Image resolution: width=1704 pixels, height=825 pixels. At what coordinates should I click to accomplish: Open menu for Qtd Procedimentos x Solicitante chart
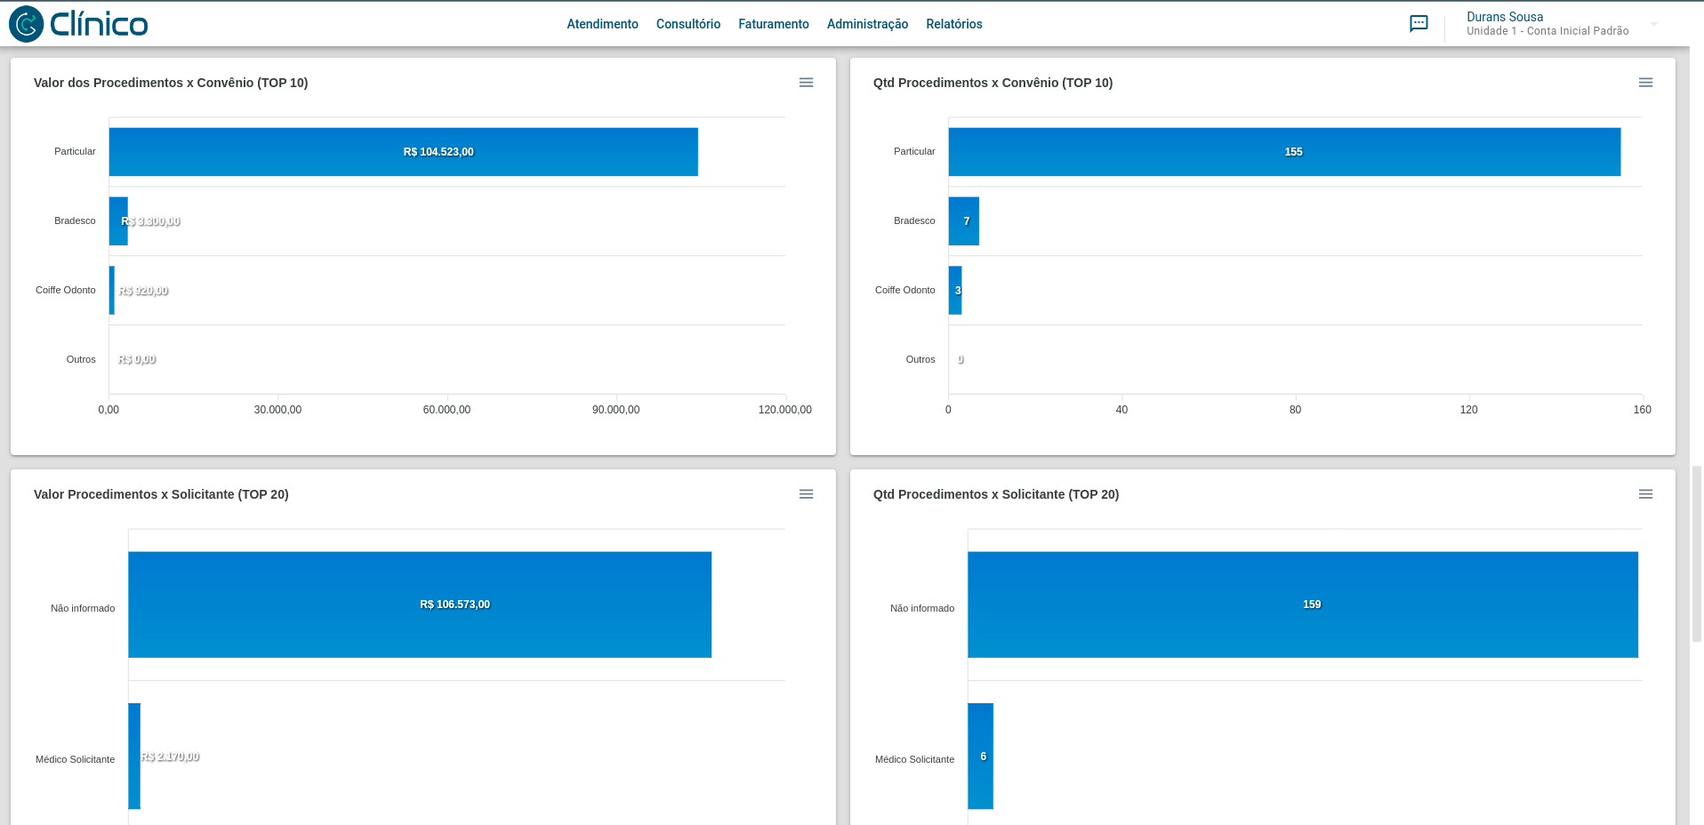click(x=1645, y=494)
